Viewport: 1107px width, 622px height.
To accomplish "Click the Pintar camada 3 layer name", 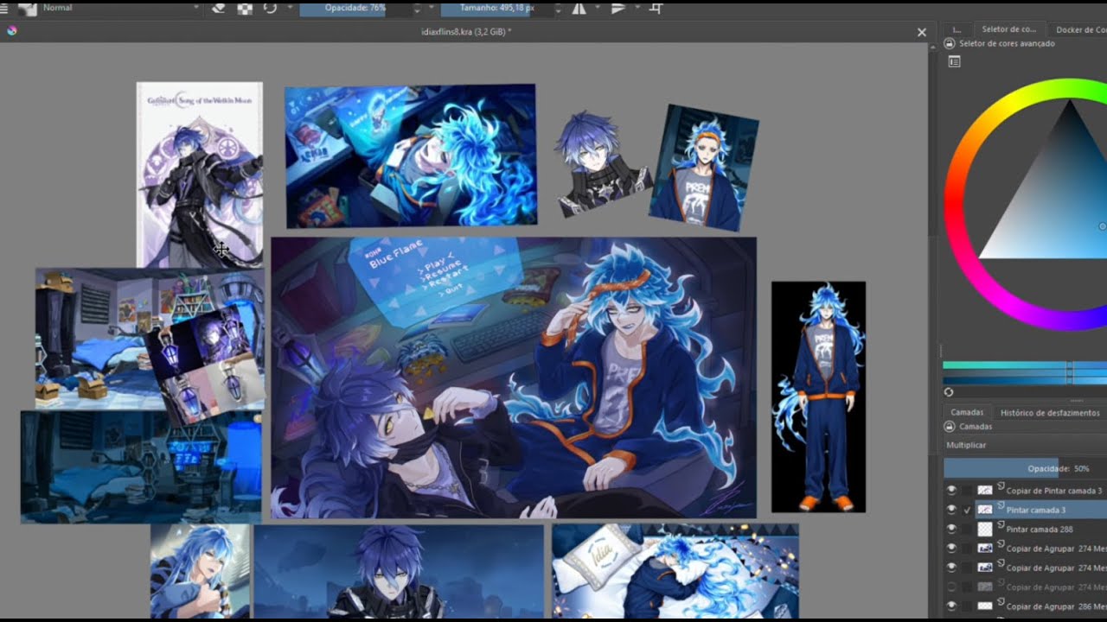I will click(1036, 510).
